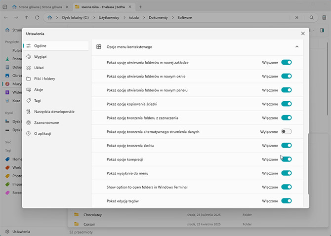The height and width of the screenshot is (236, 331).
Task: Refresh the current folder
Action: [37, 17]
